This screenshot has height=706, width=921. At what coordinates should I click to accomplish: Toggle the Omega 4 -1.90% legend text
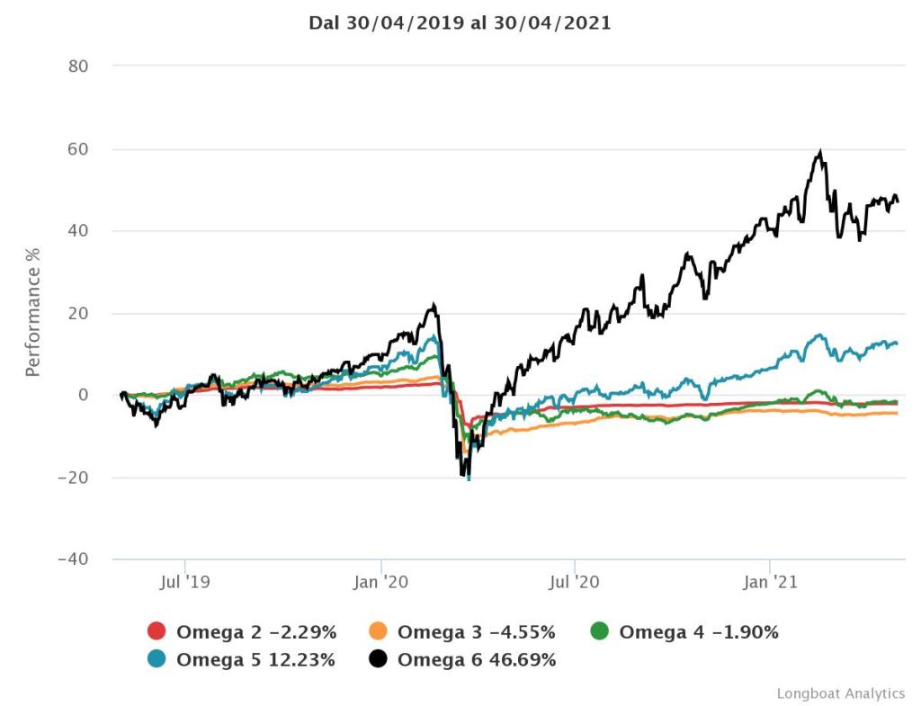pos(698,632)
